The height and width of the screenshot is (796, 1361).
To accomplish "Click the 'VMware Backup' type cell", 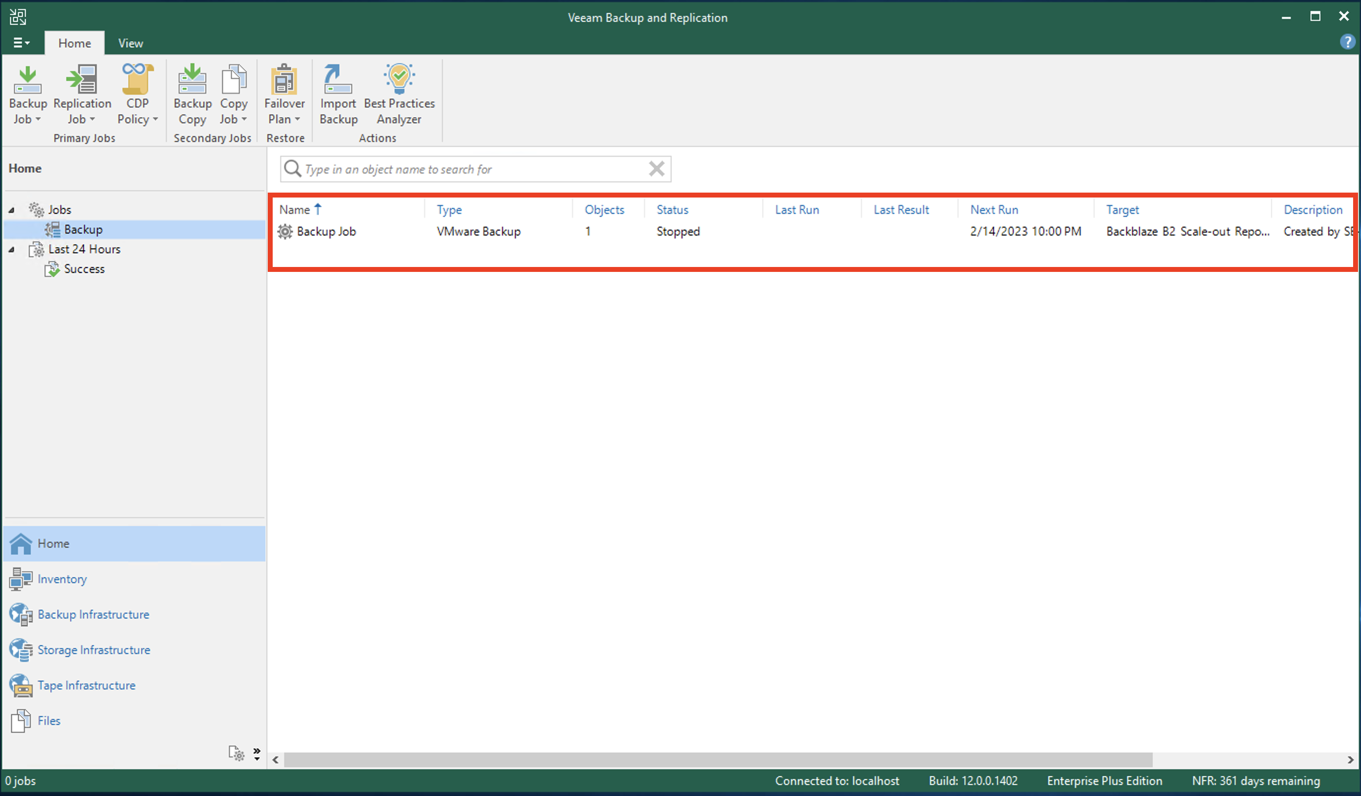I will pos(478,232).
